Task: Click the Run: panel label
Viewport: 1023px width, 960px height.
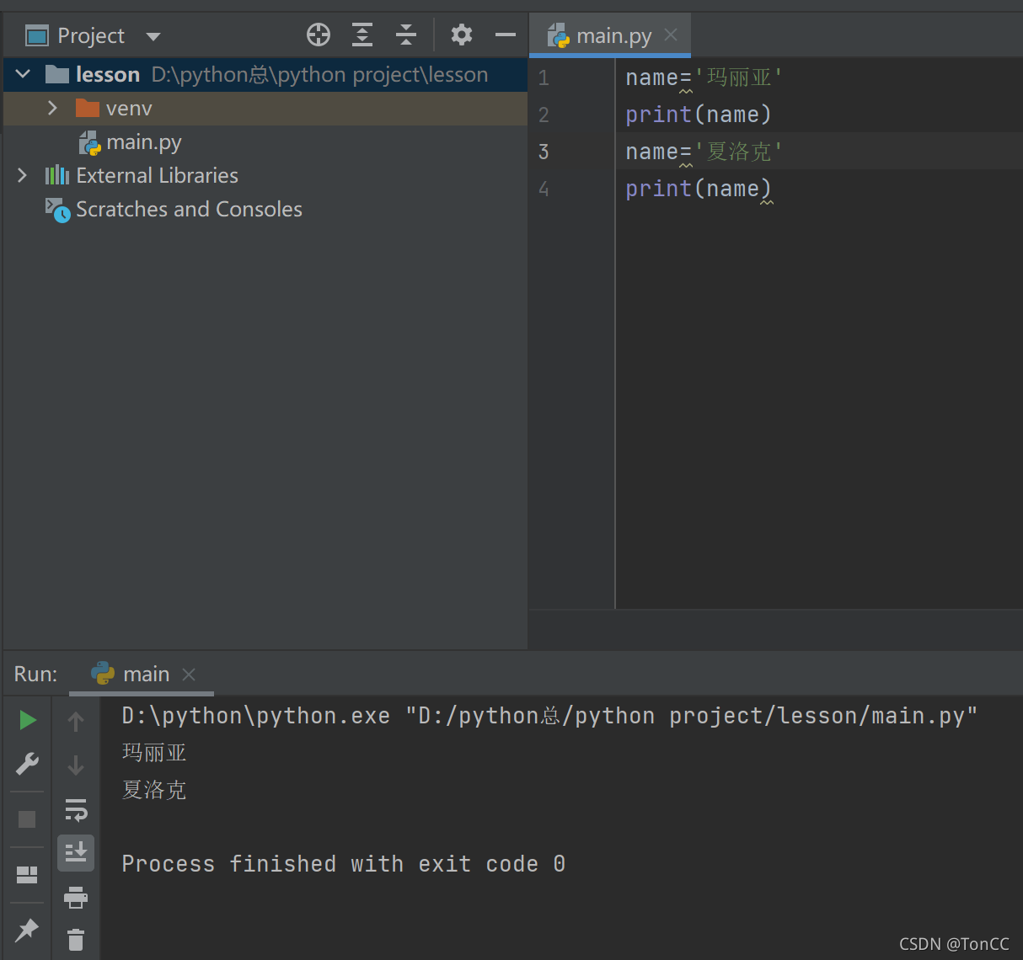Action: tap(36, 675)
